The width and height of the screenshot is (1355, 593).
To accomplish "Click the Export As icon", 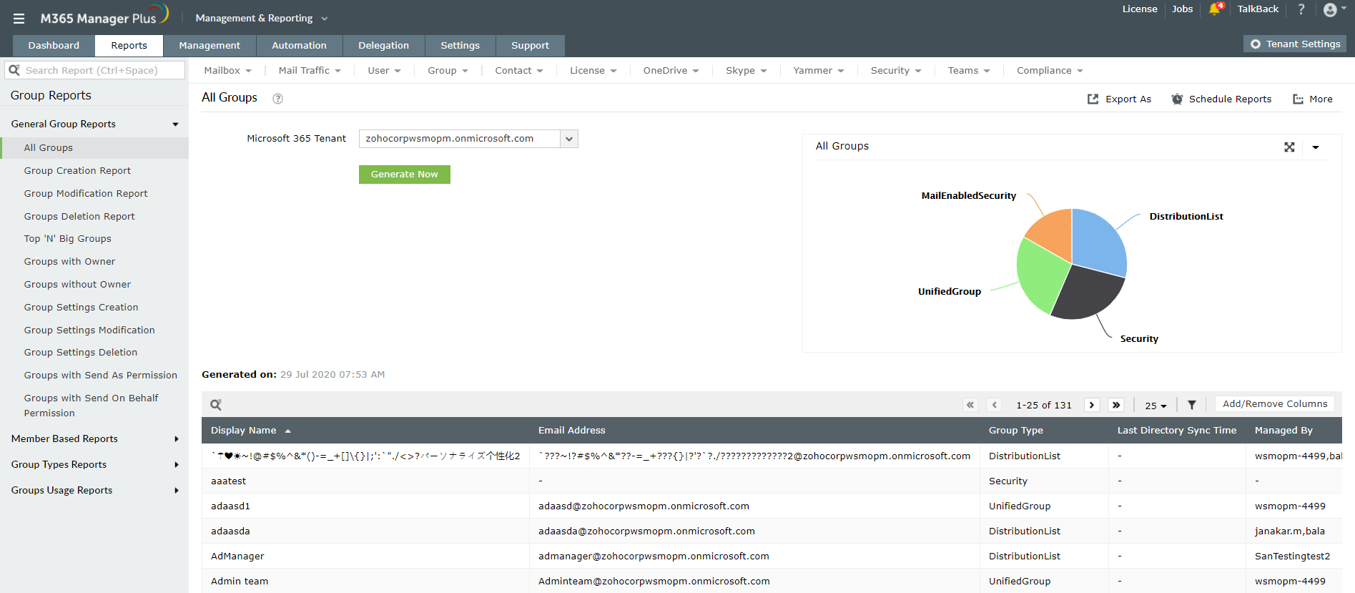I will (1093, 99).
